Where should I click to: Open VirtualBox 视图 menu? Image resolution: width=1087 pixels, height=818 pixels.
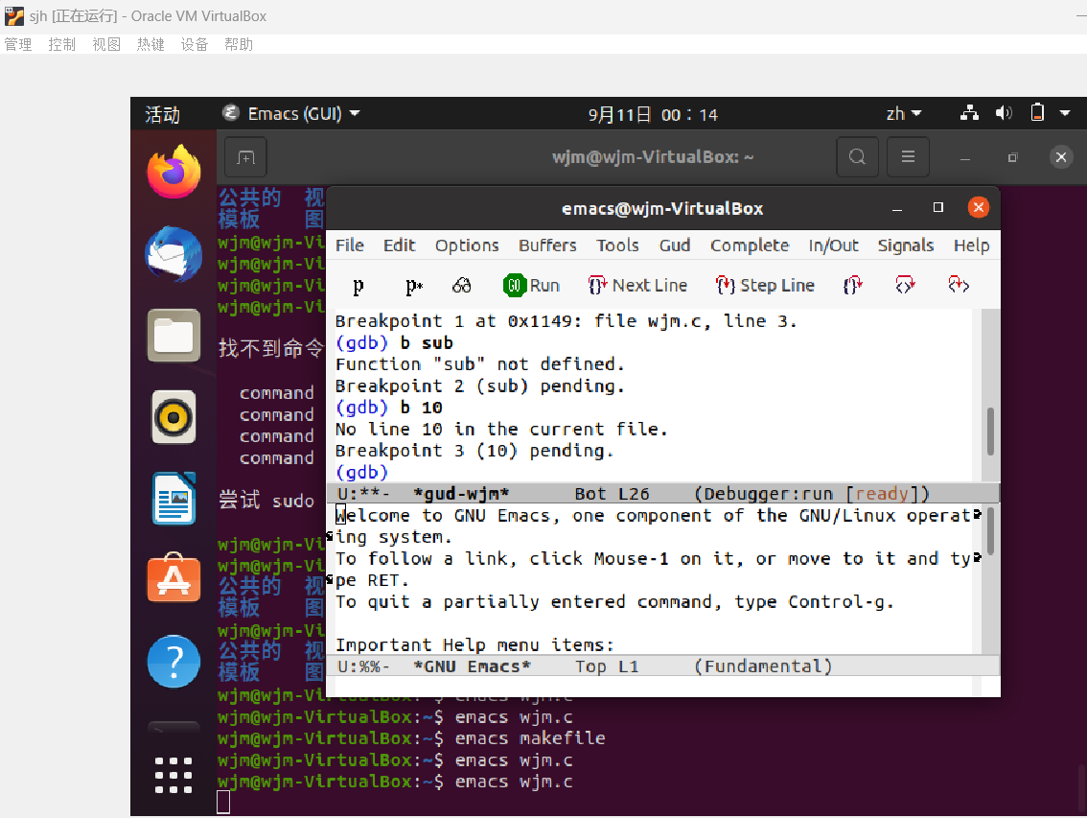point(106,44)
